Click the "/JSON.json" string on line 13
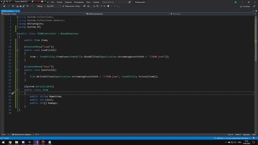This screenshot has width=258, height=145. pos(156,57)
